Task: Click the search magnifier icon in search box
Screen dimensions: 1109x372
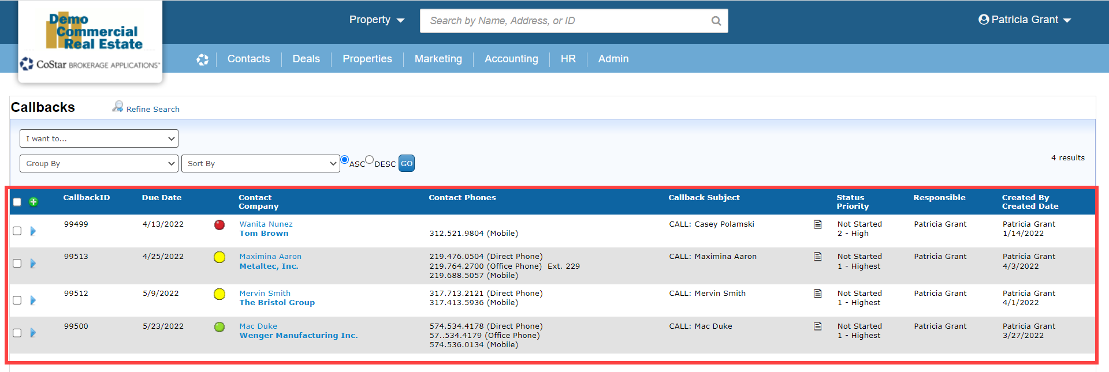Action: (716, 21)
